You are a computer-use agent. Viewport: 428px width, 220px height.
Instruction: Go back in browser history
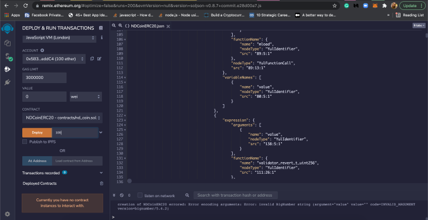tap(8, 5)
